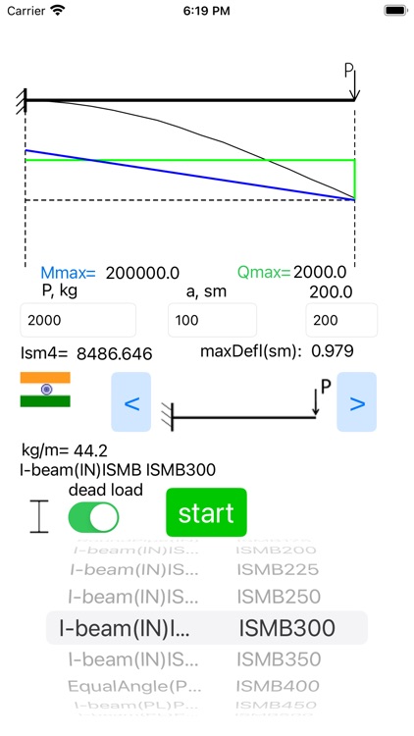This screenshot has width=414, height=736.
Task: Focus the length input field with 200
Action: click(x=341, y=320)
